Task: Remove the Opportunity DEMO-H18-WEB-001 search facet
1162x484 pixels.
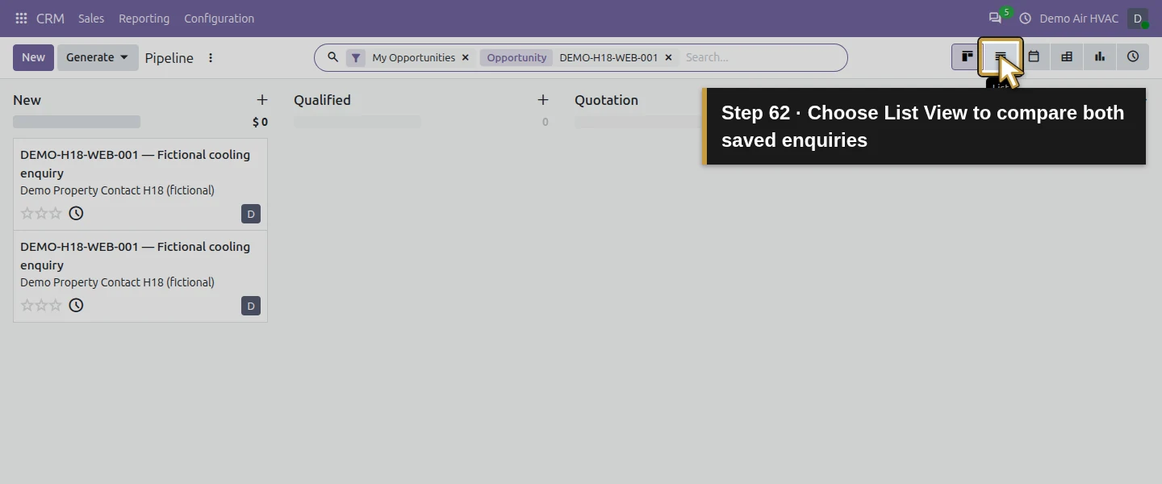Action: [668, 57]
